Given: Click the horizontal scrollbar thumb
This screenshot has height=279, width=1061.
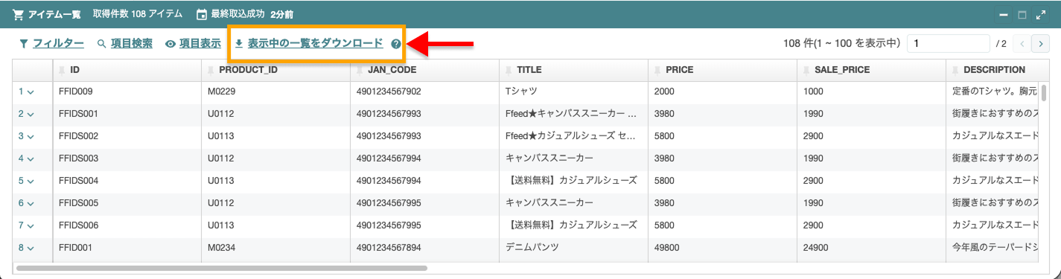Looking at the screenshot, I should click(222, 268).
